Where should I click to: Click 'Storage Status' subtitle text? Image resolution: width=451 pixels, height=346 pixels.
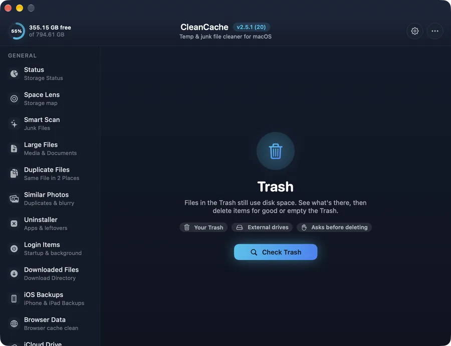[44, 78]
